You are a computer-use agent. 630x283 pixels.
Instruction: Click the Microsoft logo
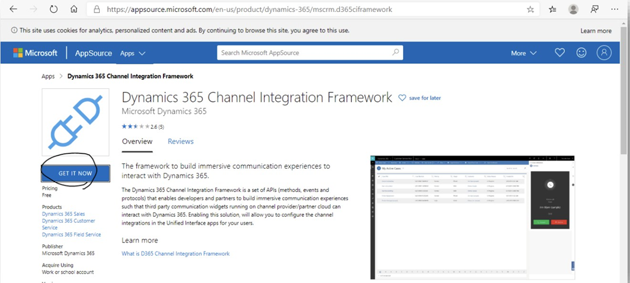pos(35,53)
